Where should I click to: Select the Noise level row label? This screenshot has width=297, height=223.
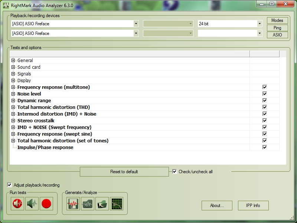click(29, 94)
